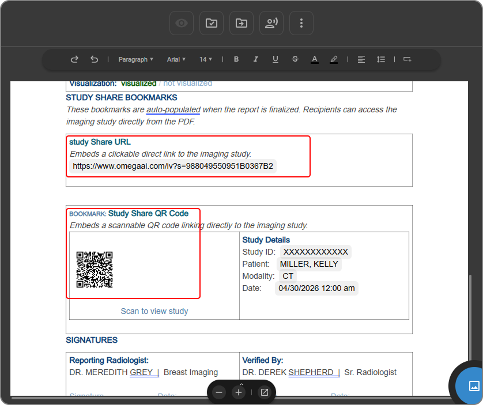The image size is (483, 405).
Task: Pick the text highlight color tool
Action: (x=334, y=59)
